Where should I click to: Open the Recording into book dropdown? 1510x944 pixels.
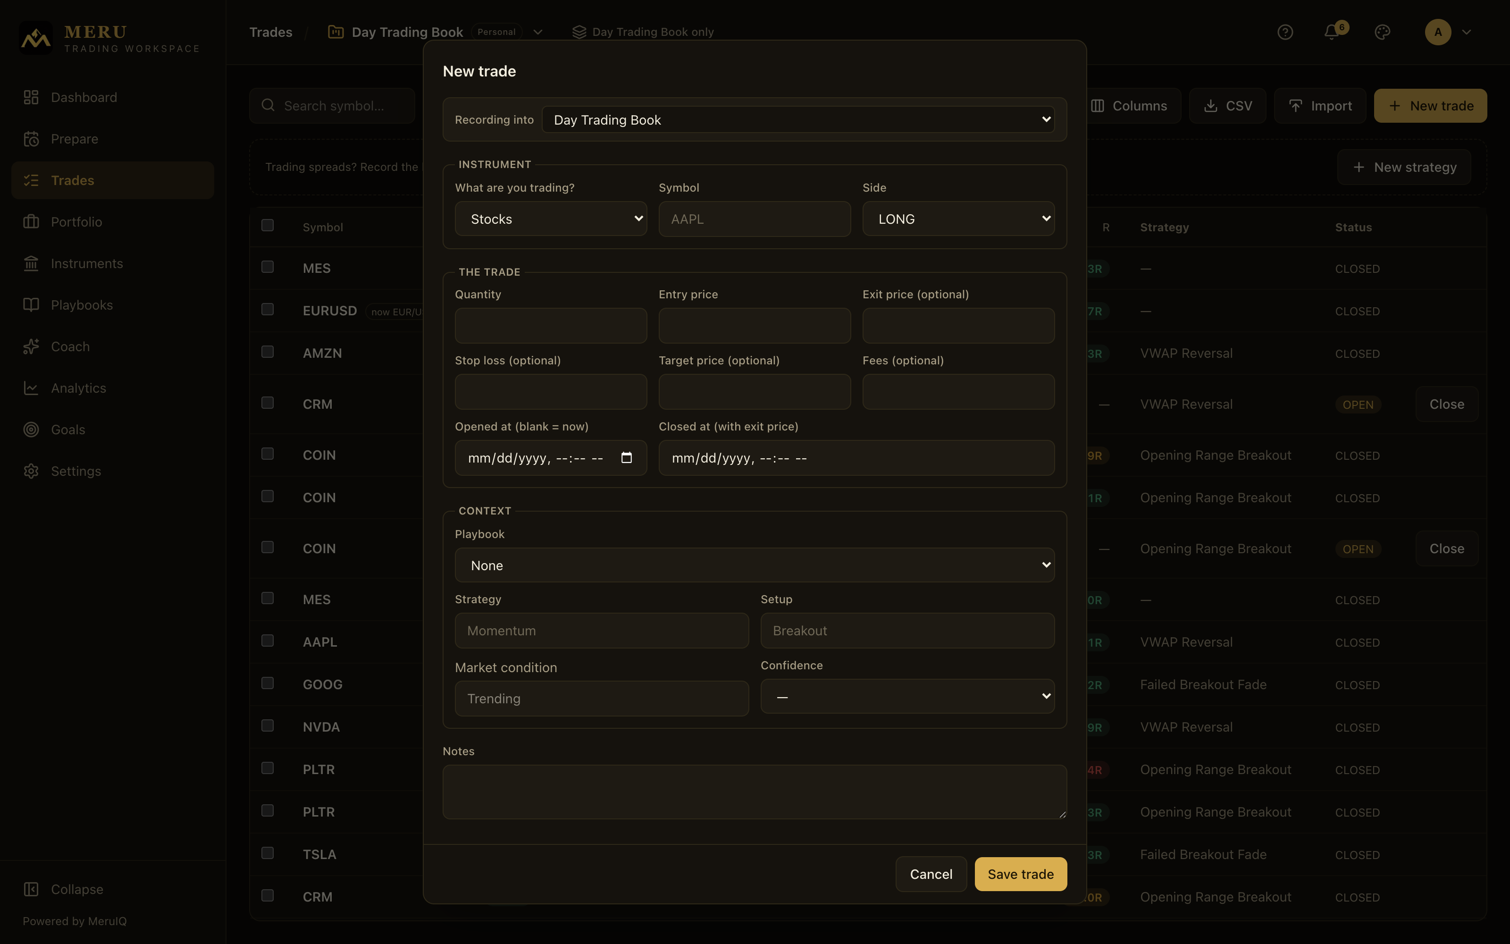click(x=798, y=119)
